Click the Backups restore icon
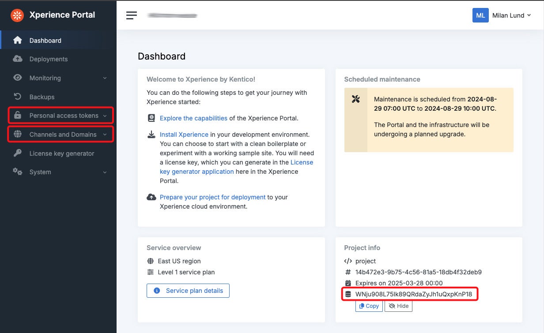This screenshot has width=544, height=333. click(x=18, y=97)
